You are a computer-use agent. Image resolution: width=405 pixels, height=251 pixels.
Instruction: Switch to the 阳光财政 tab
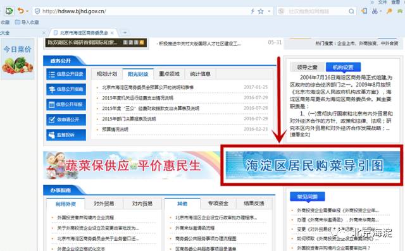138,74
